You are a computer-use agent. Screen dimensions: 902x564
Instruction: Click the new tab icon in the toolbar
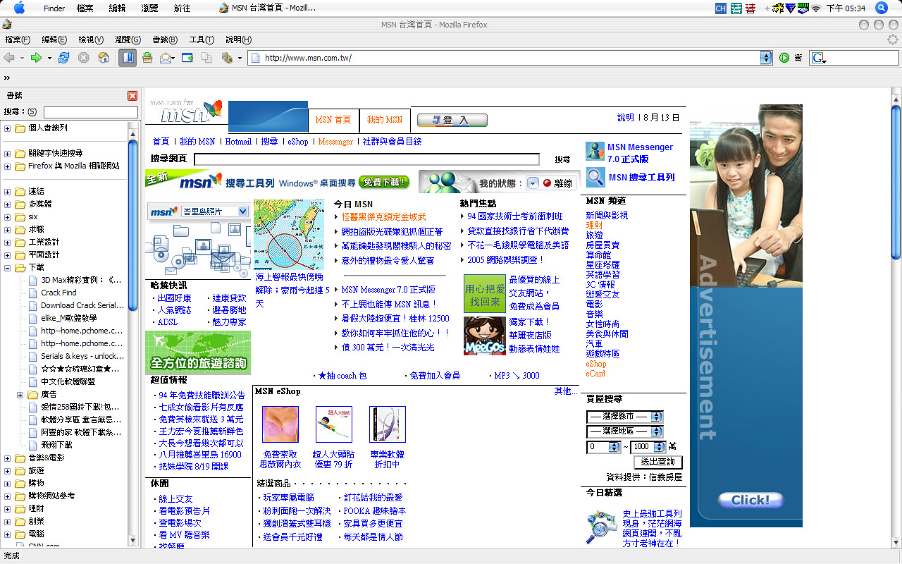(187, 58)
